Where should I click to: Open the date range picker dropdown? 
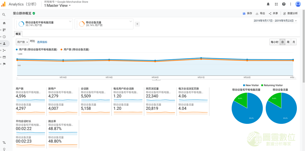(275, 21)
